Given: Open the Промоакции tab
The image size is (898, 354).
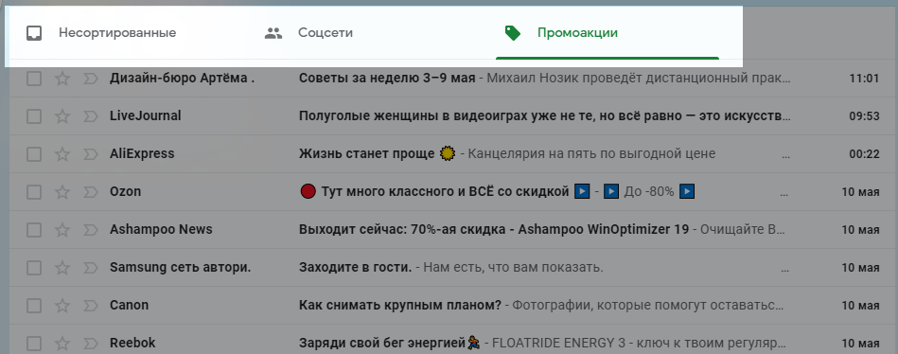Looking at the screenshot, I should pos(607,33).
